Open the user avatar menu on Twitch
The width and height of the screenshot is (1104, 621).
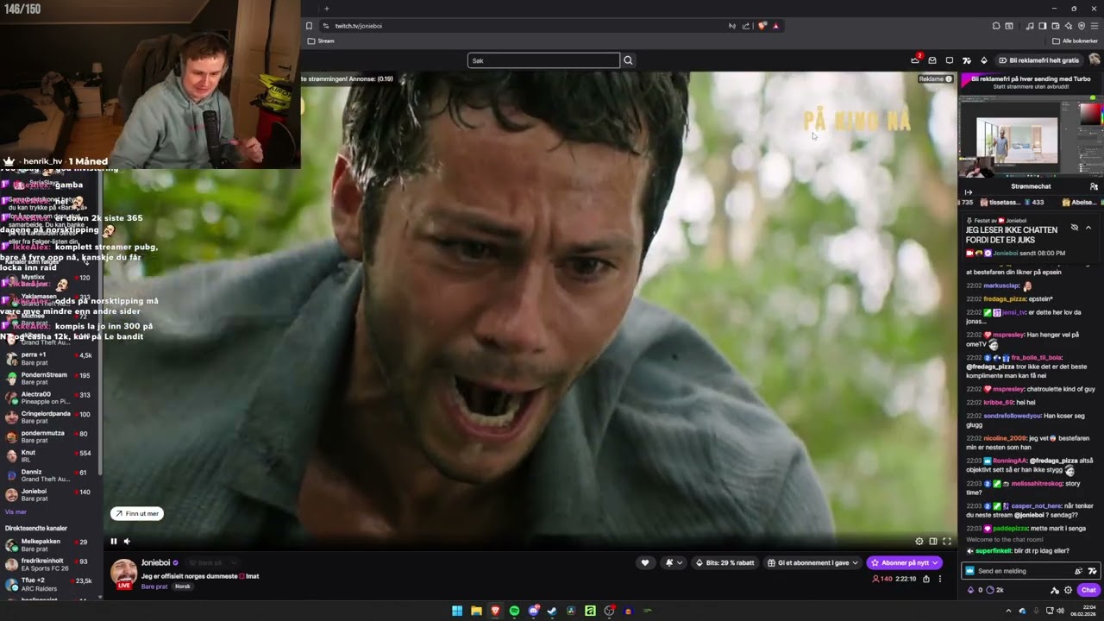point(1095,60)
